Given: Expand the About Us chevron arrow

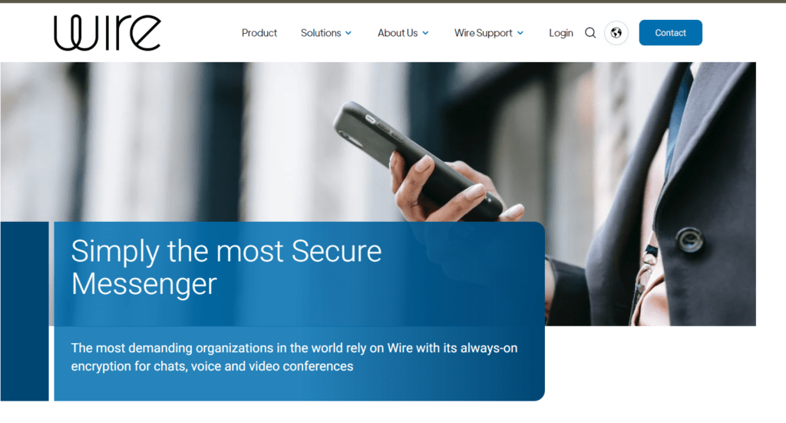Looking at the screenshot, I should coord(425,33).
